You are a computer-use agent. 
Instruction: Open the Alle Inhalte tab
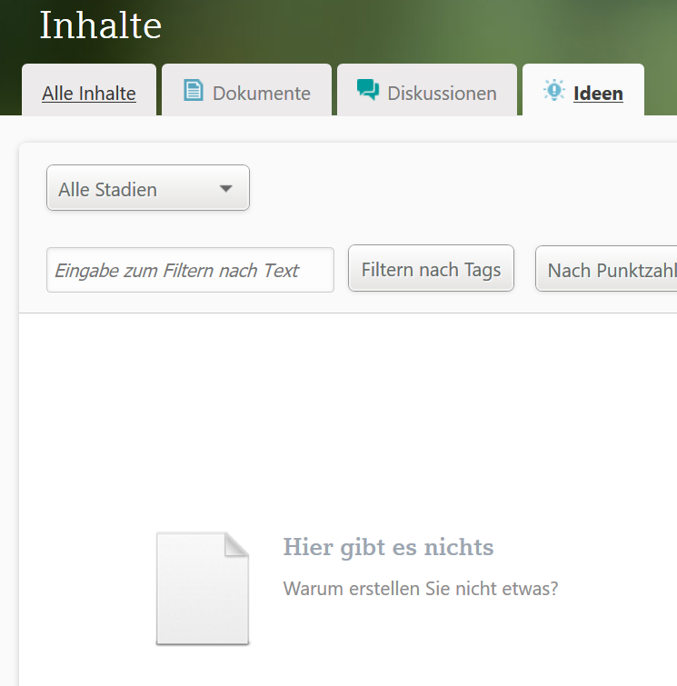click(x=89, y=90)
